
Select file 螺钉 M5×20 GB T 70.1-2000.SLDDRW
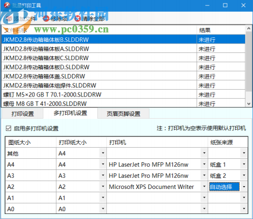[123, 94]
